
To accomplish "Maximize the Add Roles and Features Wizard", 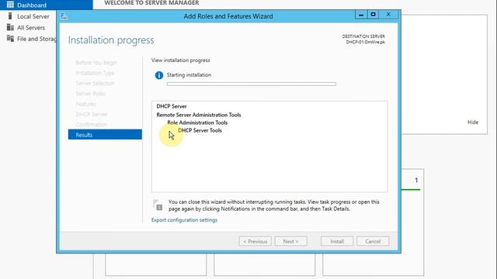I will [x=373, y=15].
